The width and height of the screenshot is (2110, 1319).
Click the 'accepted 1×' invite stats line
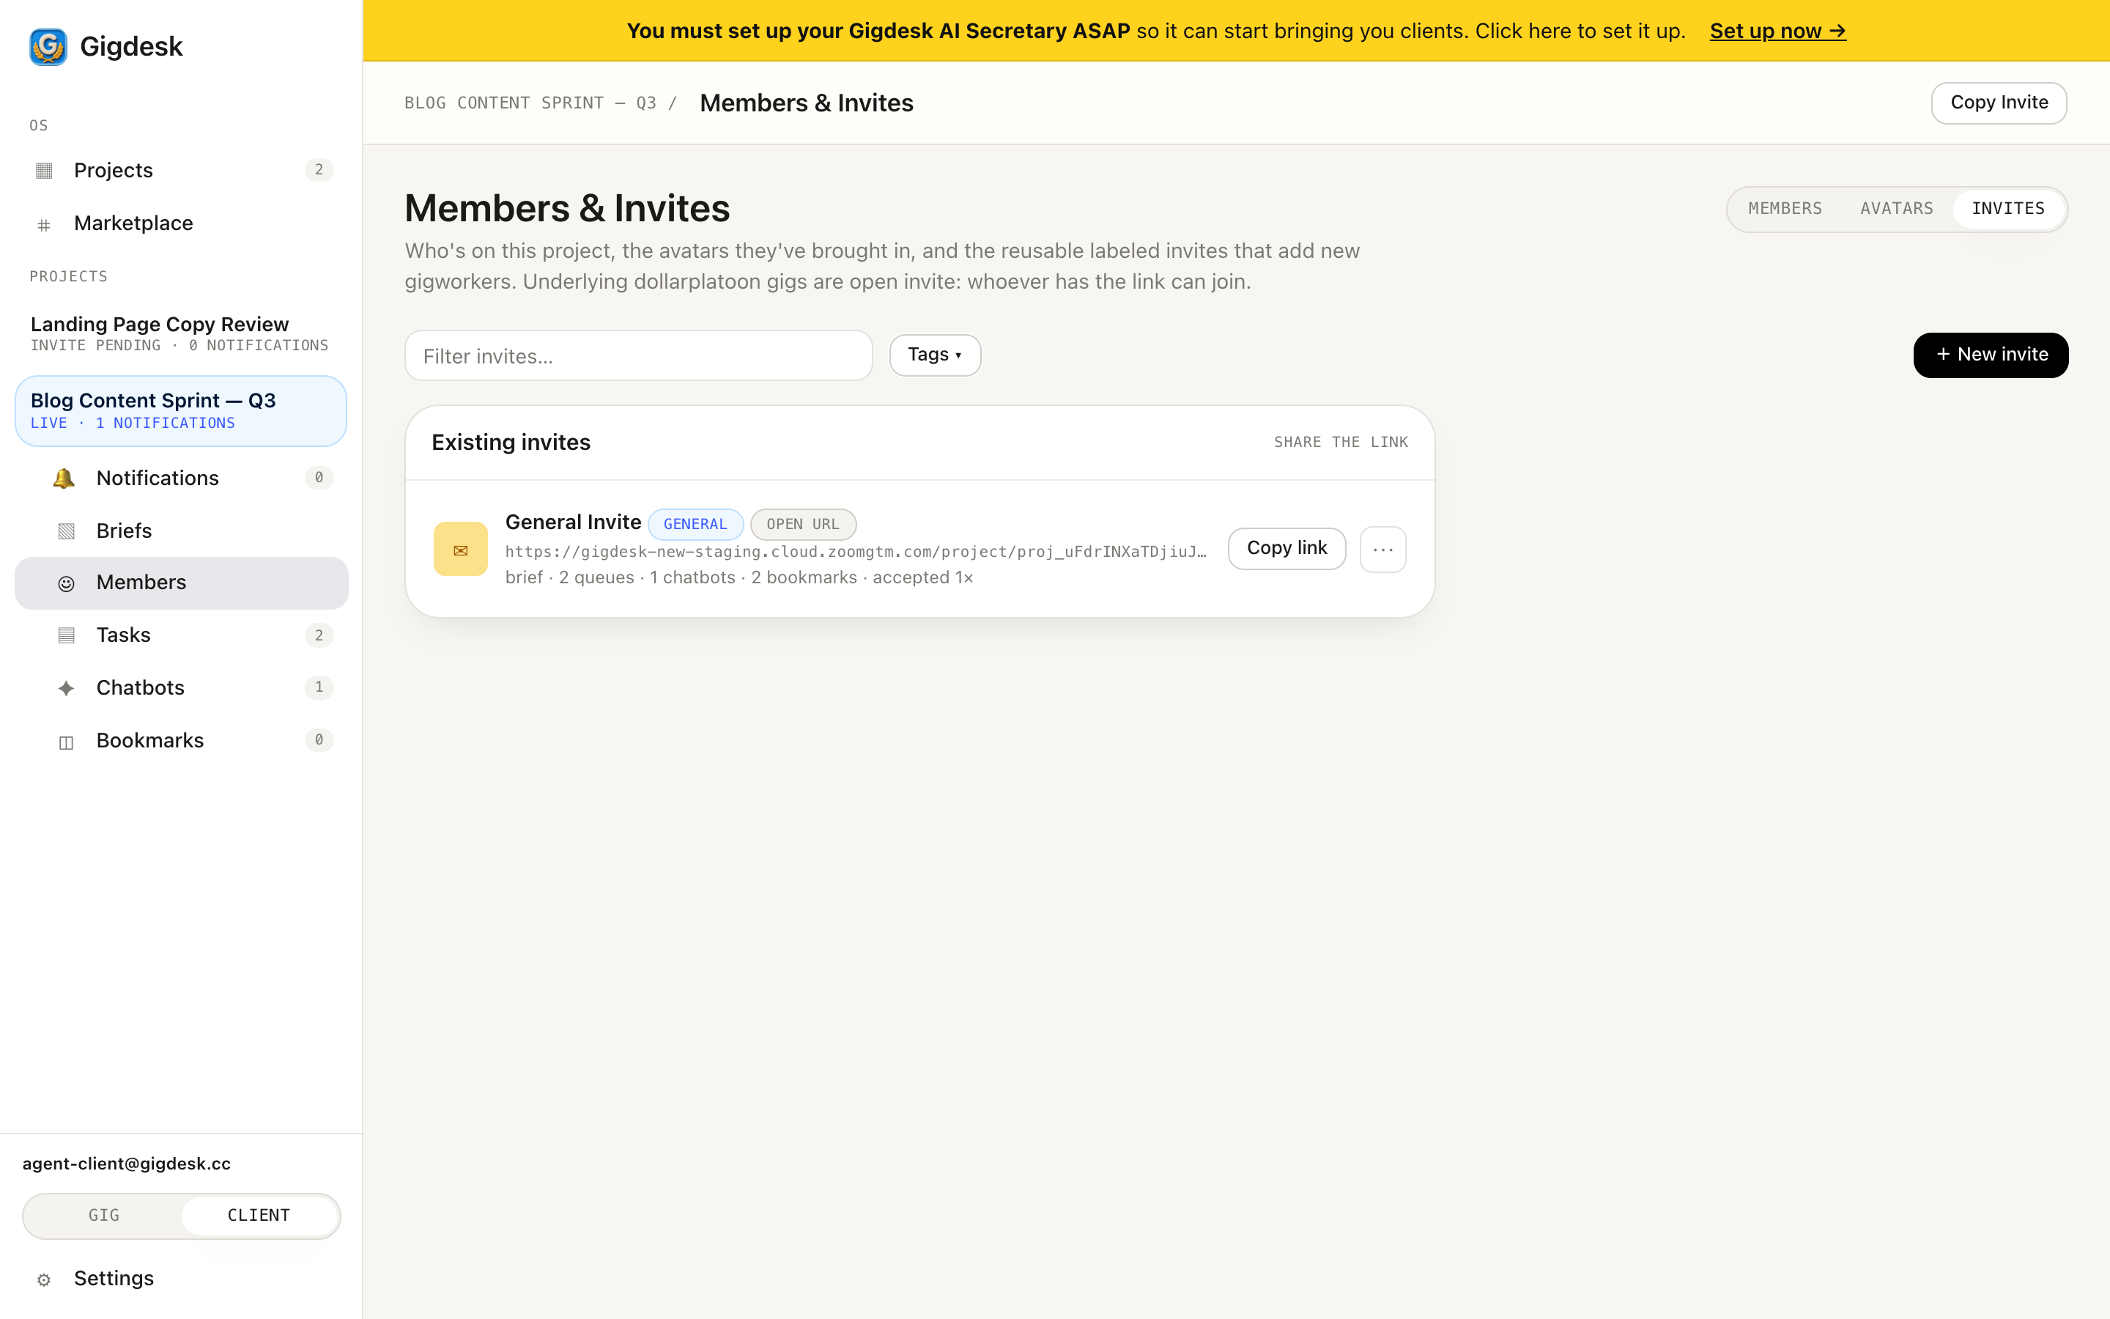[738, 577]
